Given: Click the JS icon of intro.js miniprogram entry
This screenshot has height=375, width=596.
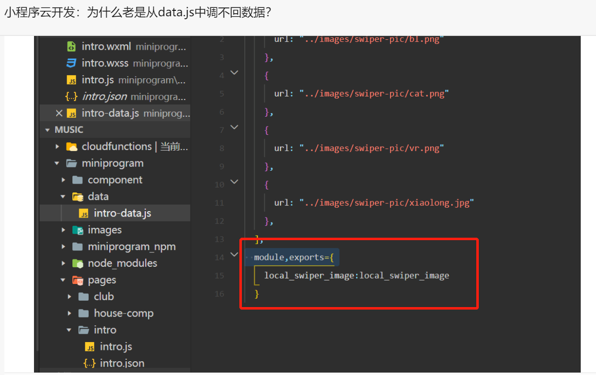Looking at the screenshot, I should point(71,80).
